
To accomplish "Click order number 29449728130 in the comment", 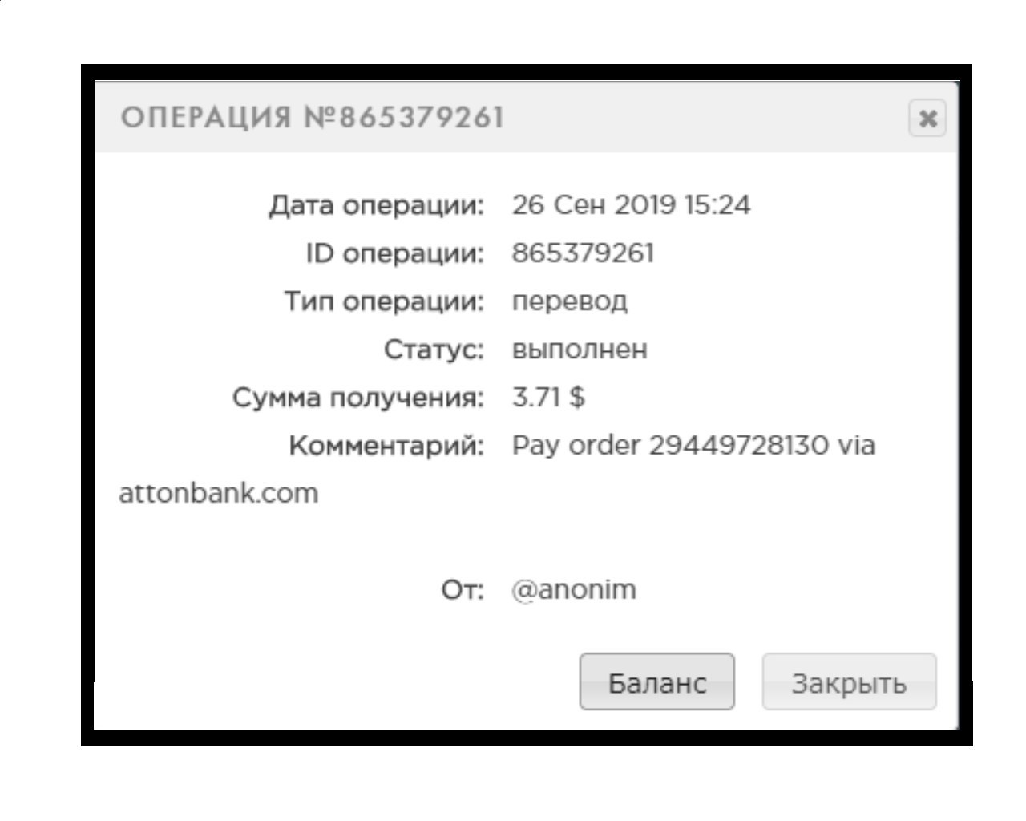I will 737,445.
